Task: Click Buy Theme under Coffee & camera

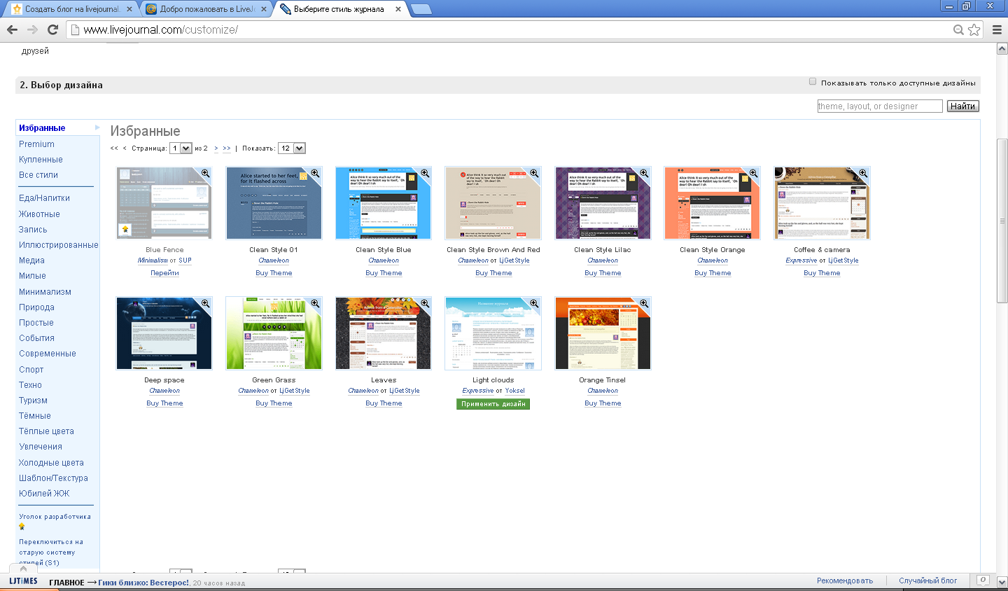Action: tap(822, 273)
